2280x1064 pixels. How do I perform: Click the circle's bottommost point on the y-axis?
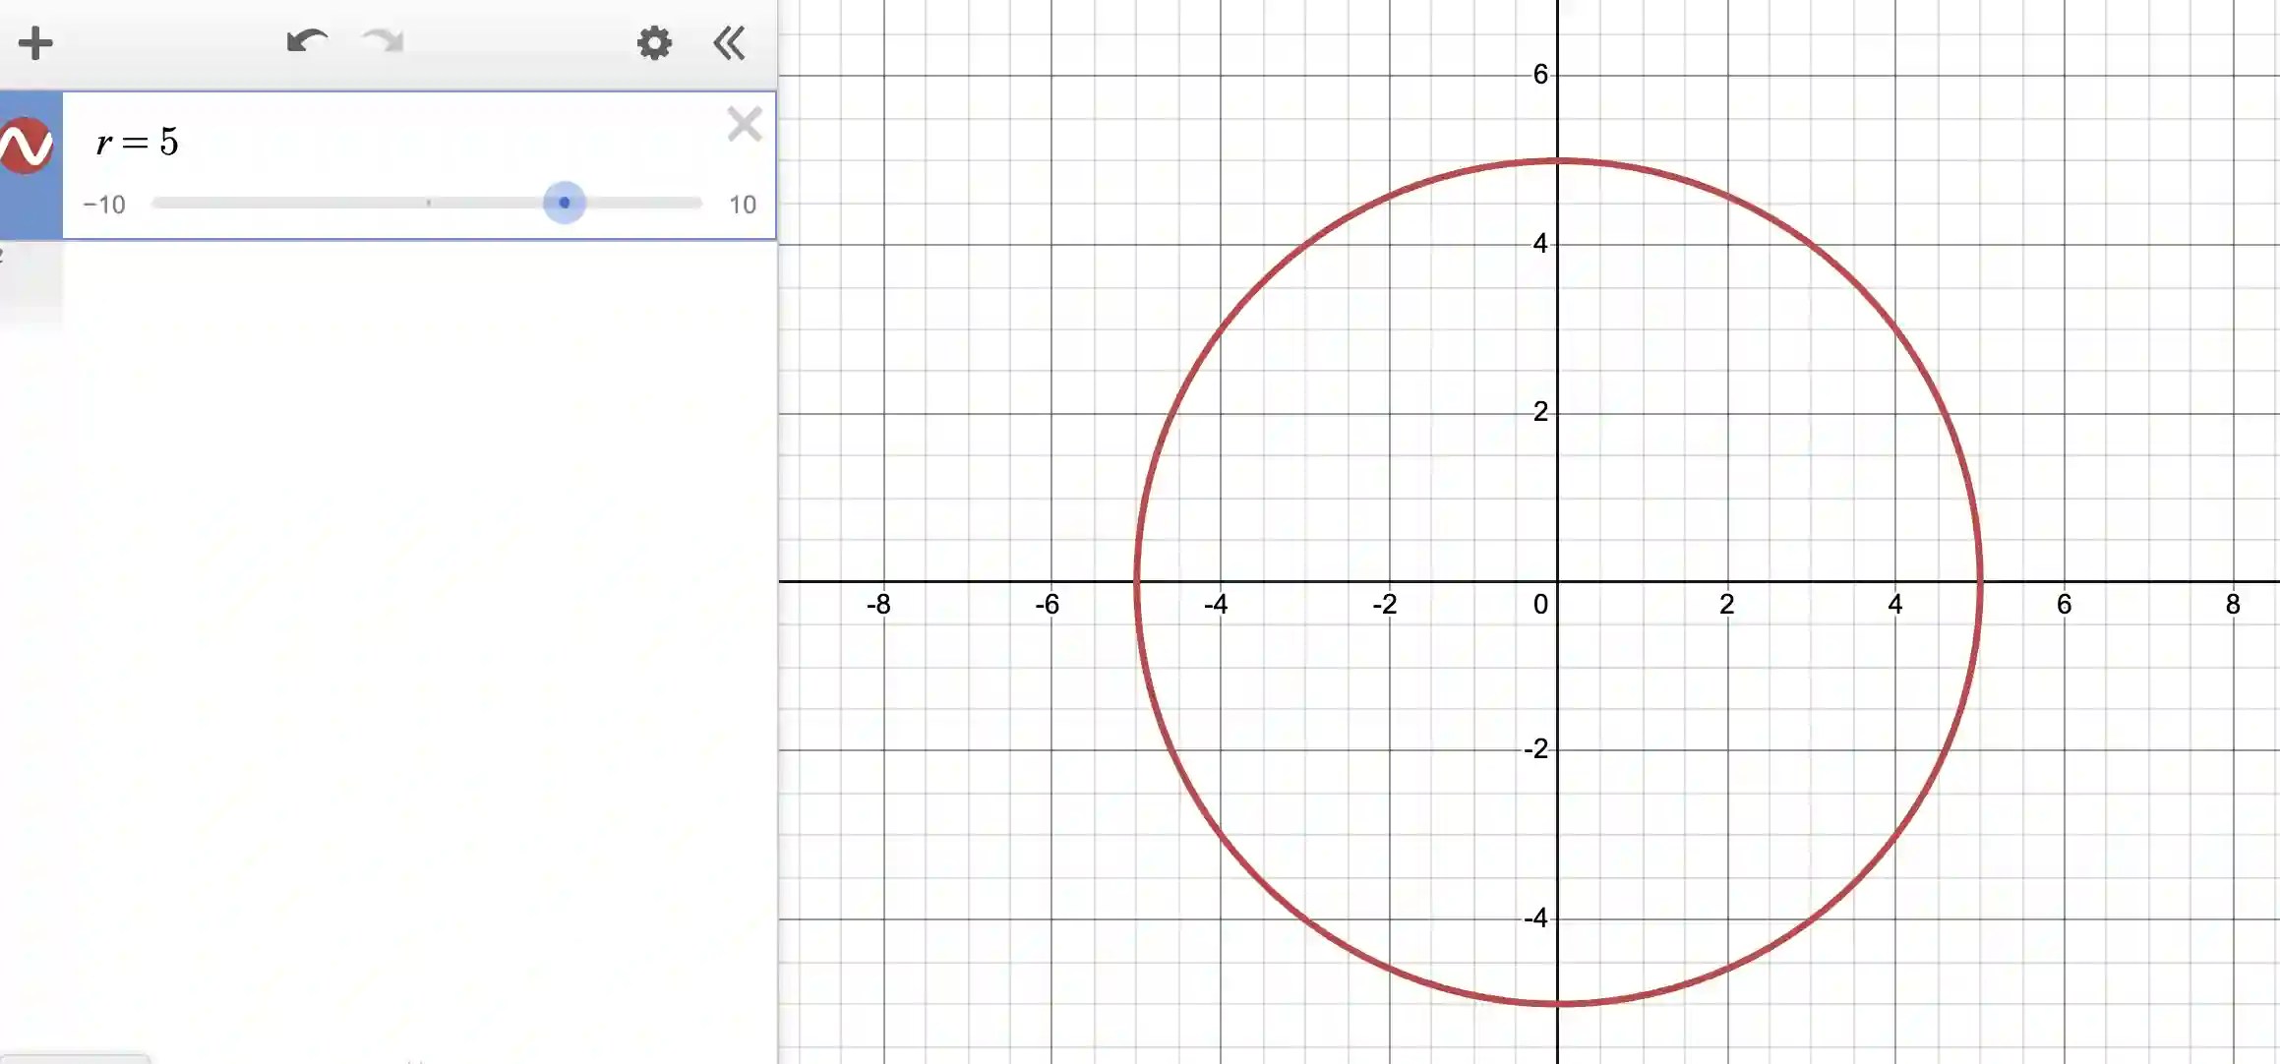[x=1558, y=1003]
